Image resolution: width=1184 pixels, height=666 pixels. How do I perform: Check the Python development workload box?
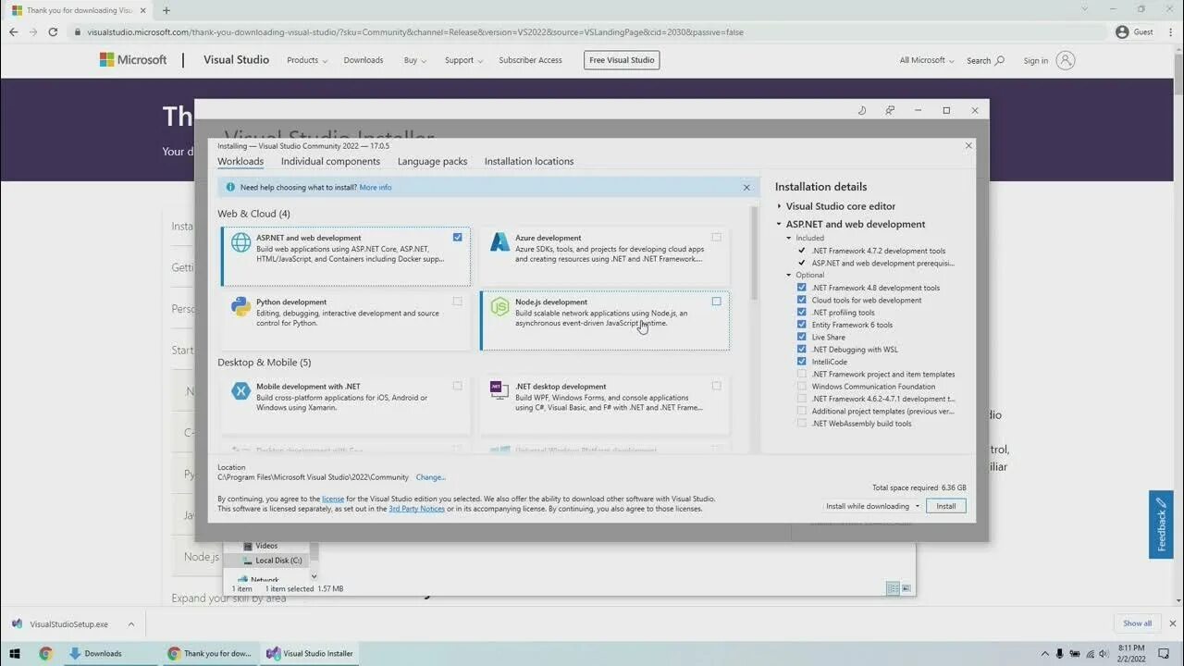tap(457, 302)
